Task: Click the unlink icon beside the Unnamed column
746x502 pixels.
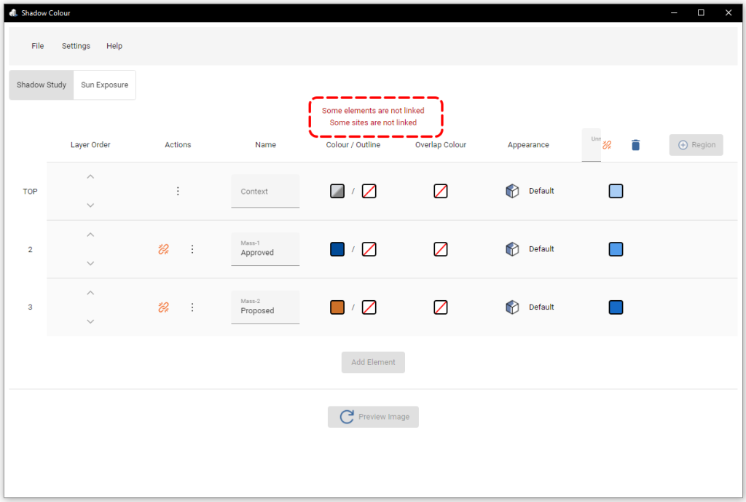Action: [607, 145]
